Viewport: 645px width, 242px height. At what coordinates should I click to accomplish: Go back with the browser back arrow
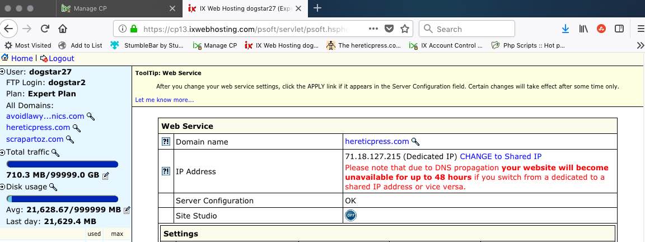[8, 29]
